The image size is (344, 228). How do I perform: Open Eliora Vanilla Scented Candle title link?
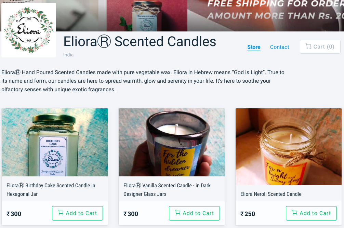167,190
